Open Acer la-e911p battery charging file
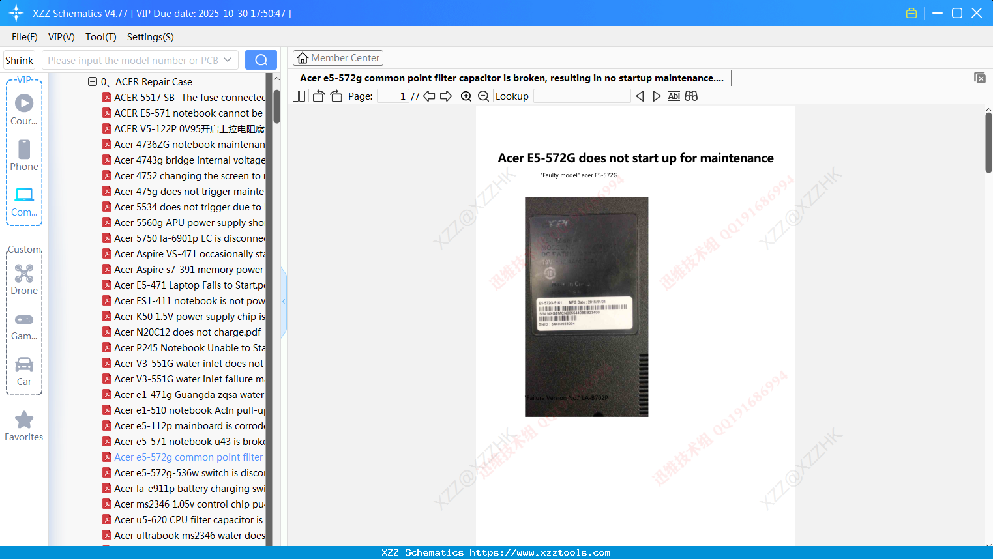The height and width of the screenshot is (559, 993). (x=183, y=489)
